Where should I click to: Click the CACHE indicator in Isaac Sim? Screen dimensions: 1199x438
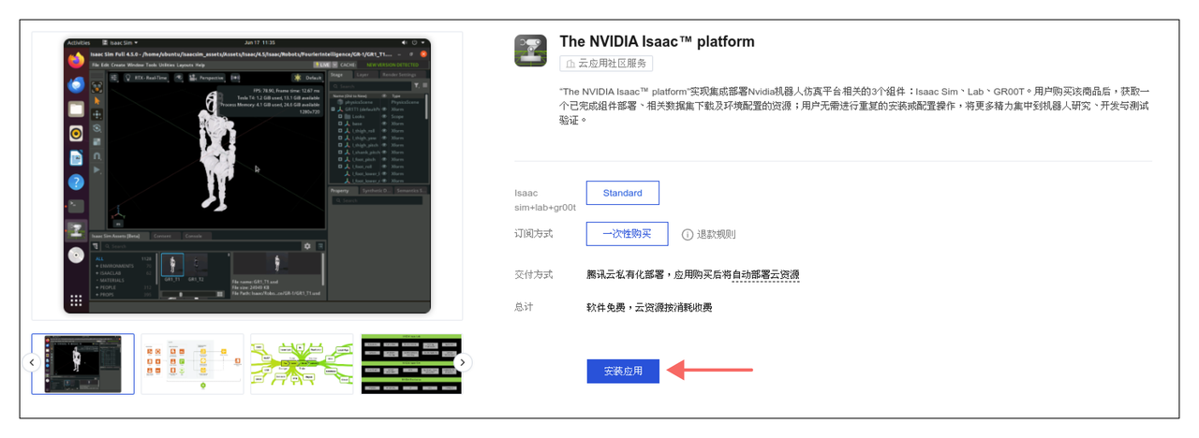(348, 65)
